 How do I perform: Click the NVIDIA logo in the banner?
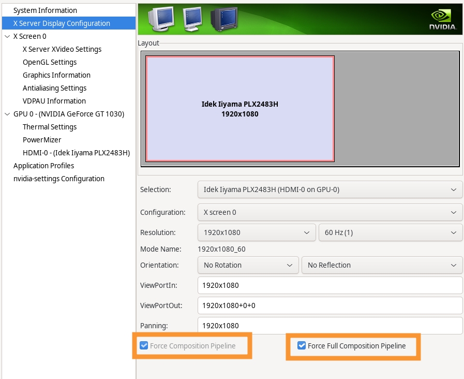coord(442,19)
